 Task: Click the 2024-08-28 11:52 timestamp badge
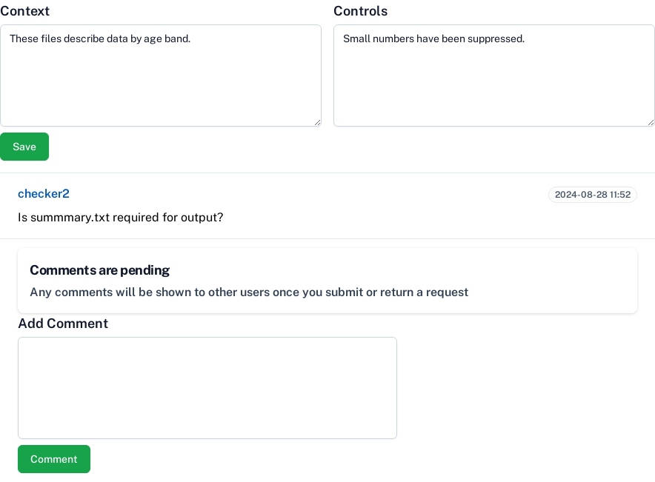[592, 195]
